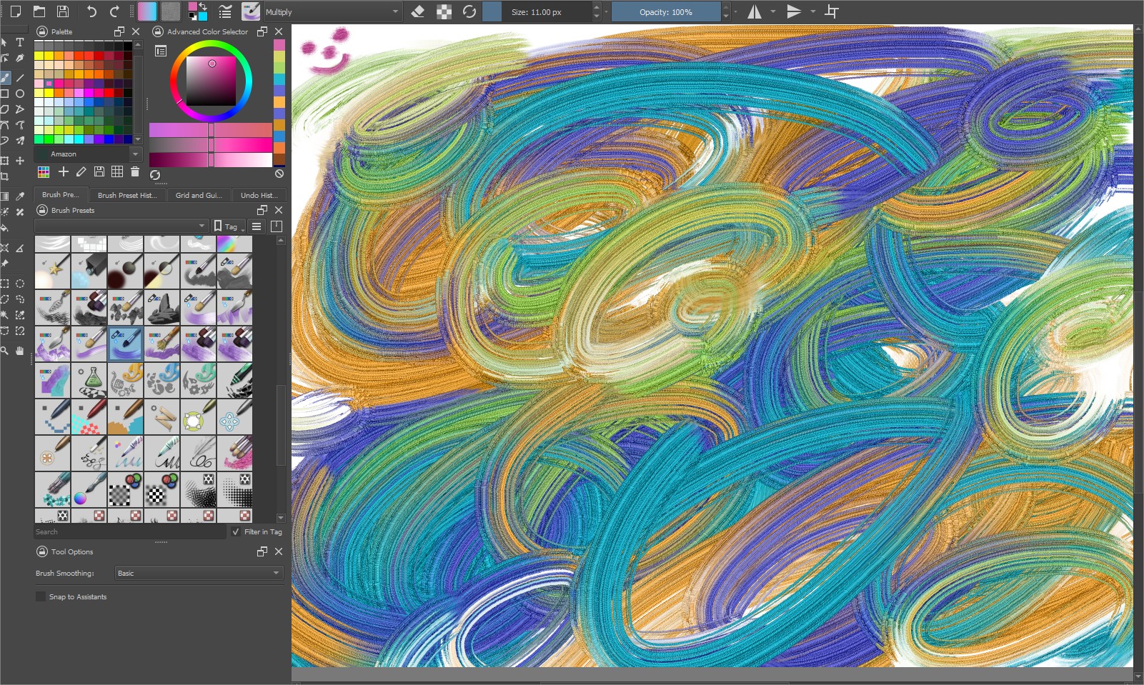Viewport: 1144px width, 685px height.
Task: Set eraser mode on the toolbar
Action: pyautogui.click(x=419, y=11)
